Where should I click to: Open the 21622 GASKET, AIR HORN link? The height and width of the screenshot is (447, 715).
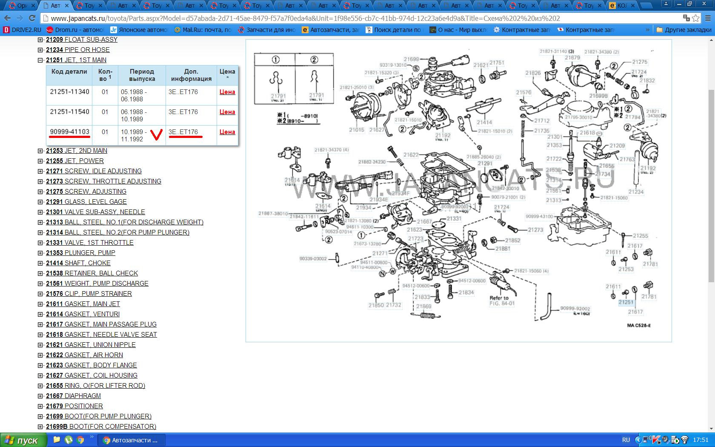[x=84, y=355]
